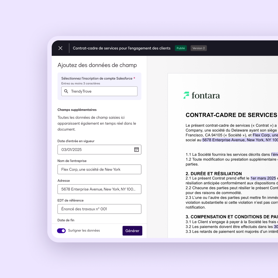This screenshot has height=278, width=278.
Task: Click the 'Champs supplémentaires' label
Action: [x=77, y=110]
